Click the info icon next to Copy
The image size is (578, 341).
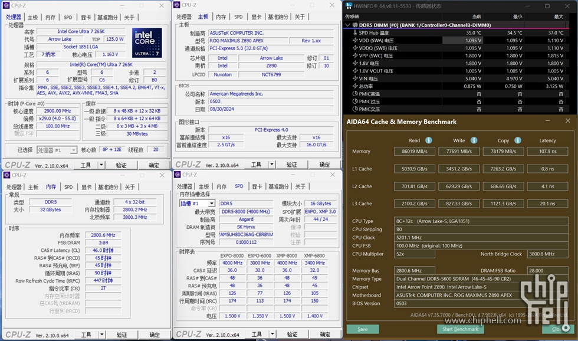[x=518, y=140]
